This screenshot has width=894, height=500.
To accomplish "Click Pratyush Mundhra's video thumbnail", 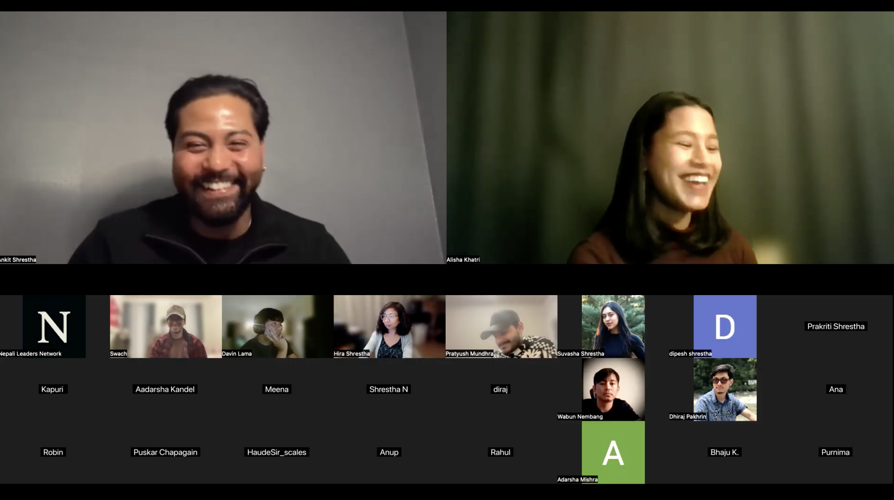I will coord(501,326).
